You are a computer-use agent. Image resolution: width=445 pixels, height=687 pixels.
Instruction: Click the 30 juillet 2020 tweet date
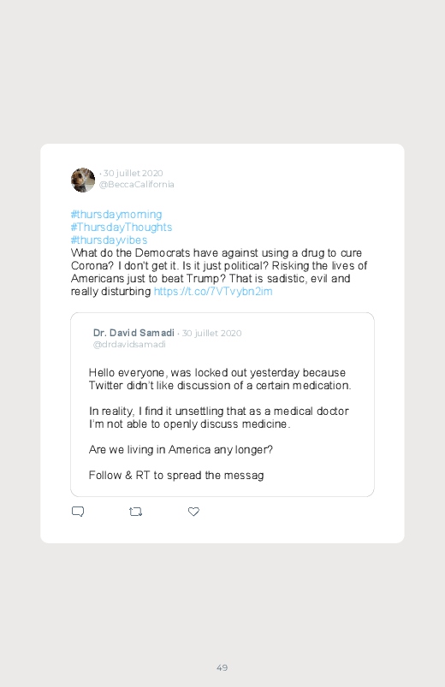[x=133, y=173]
